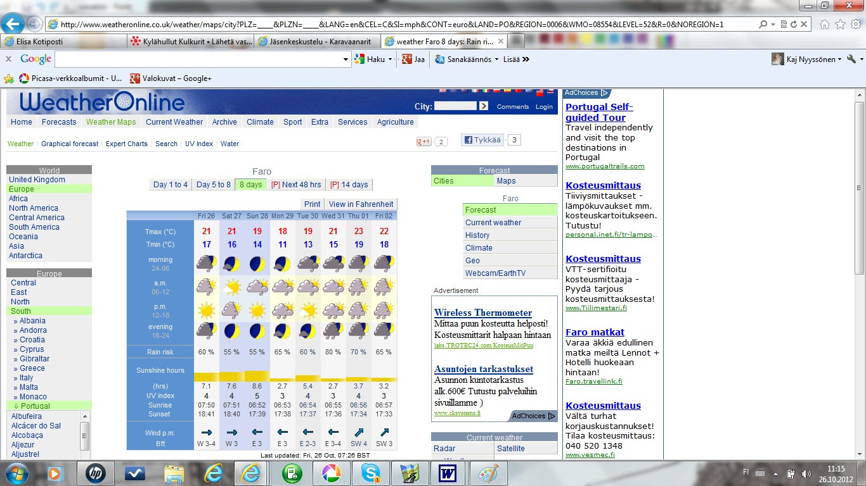Click the Google toolbar wrench settings icon

851,59
